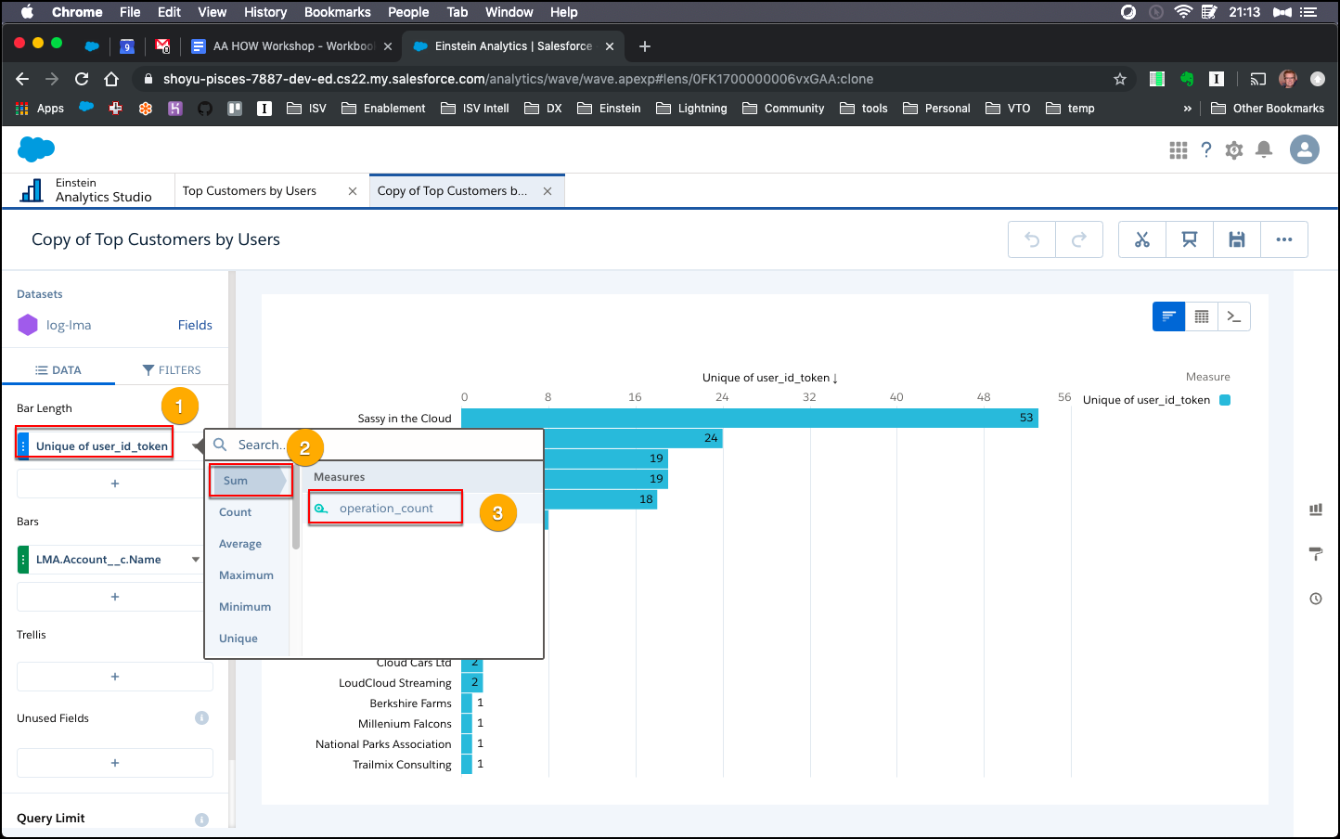Click the Einstein Analytics Studio home tab

pyautogui.click(x=88, y=190)
